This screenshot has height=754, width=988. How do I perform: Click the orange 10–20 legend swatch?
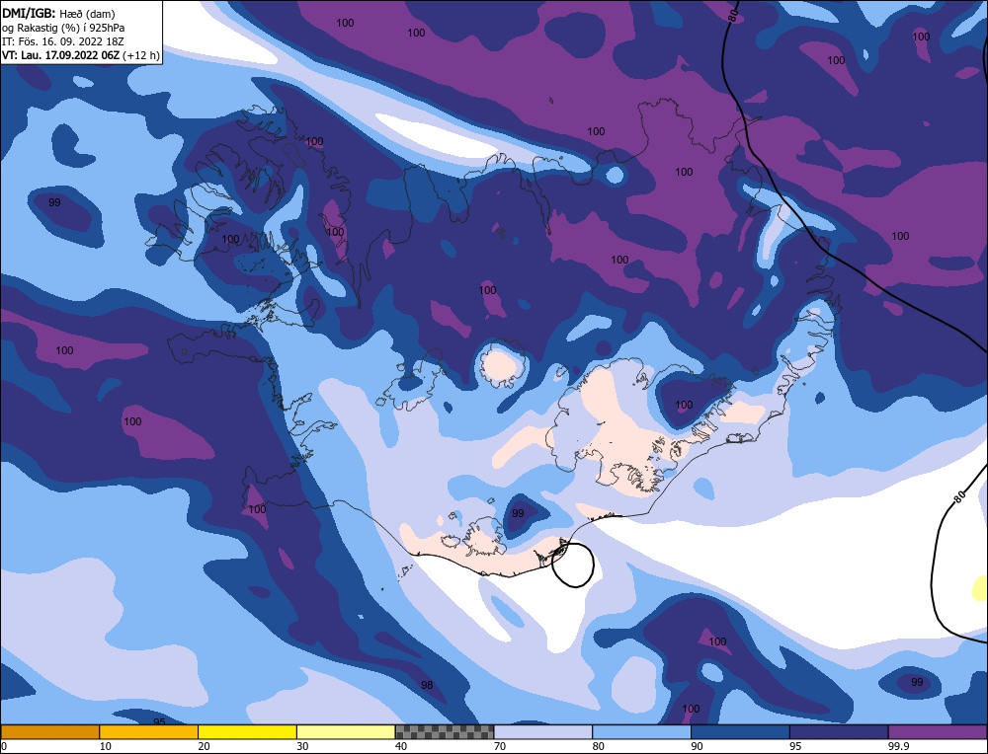[x=149, y=731]
